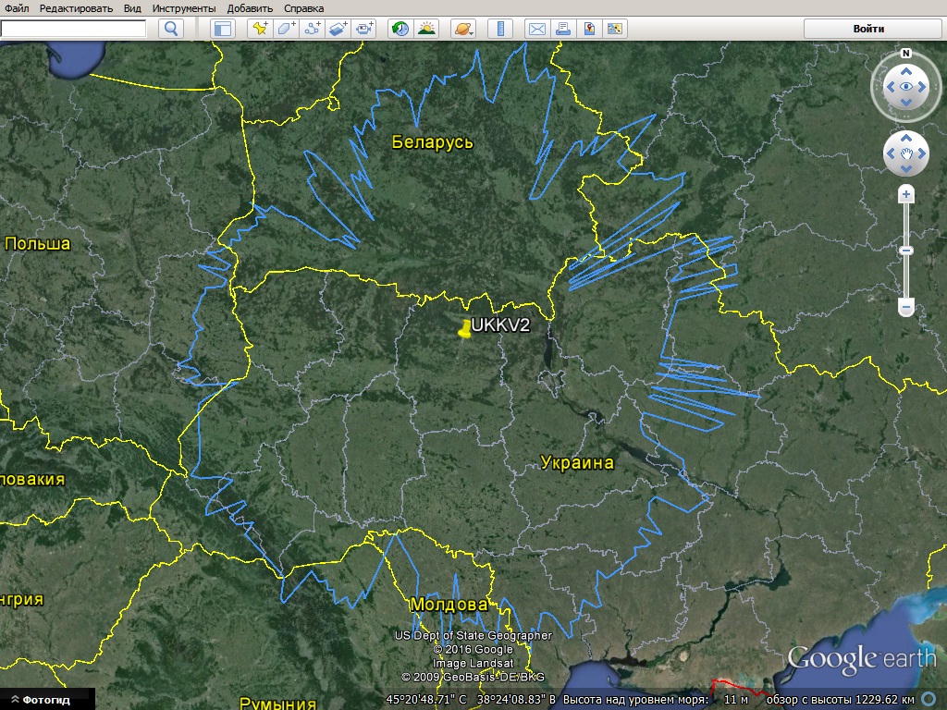Screen dimensions: 947x710
Task: Add a polygon with toolbar icon
Action: (287, 29)
